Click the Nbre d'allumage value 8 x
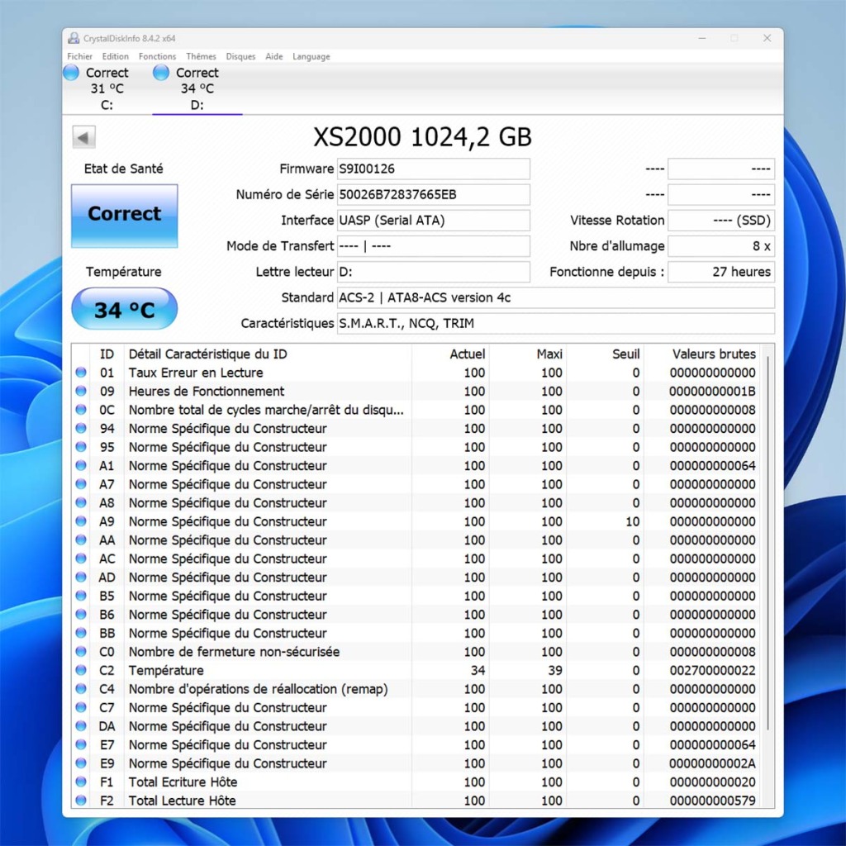The image size is (846, 846). click(721, 246)
